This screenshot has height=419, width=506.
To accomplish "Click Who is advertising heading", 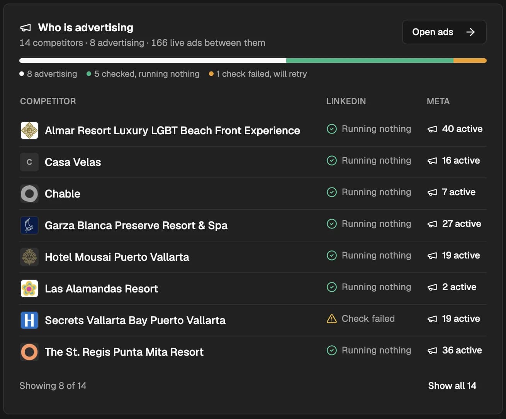I will (x=86, y=27).
